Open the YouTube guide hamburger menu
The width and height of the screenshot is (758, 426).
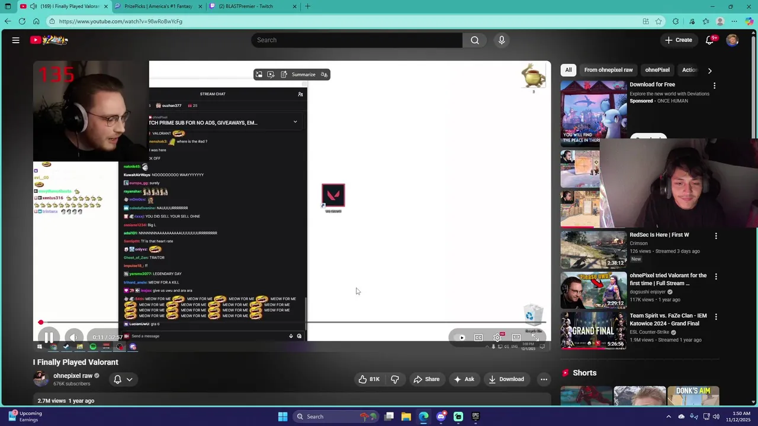[x=16, y=40]
